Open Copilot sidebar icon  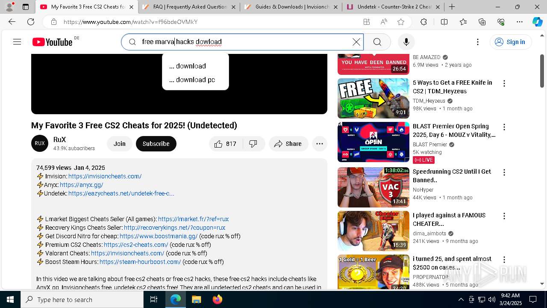point(537,22)
